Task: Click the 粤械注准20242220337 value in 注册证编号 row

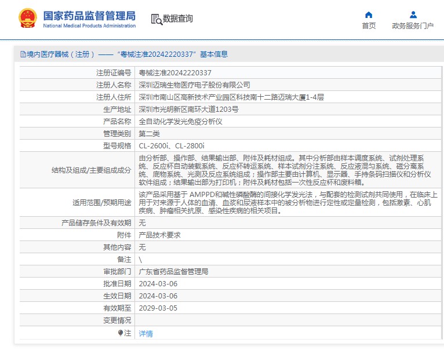Action: tap(175, 73)
